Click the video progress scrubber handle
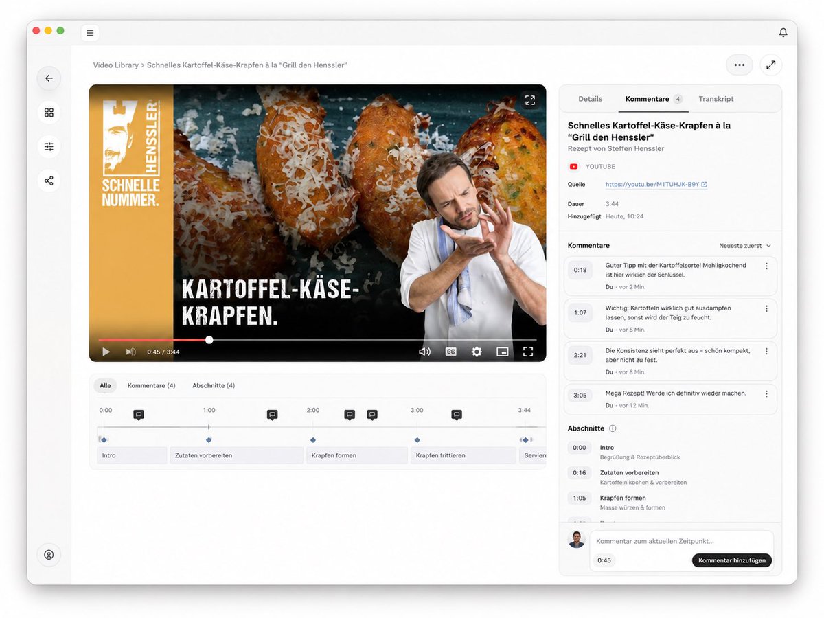 (209, 340)
